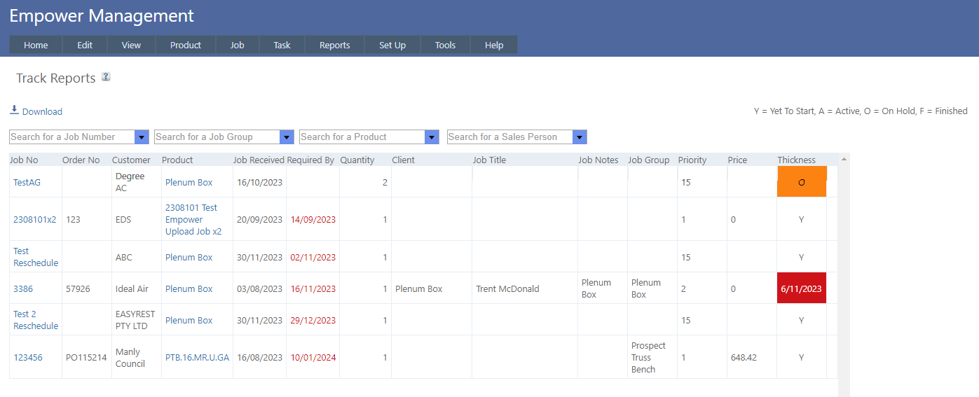Expand the Product search dropdown
Viewport: 979px width, 397px height.
point(432,137)
